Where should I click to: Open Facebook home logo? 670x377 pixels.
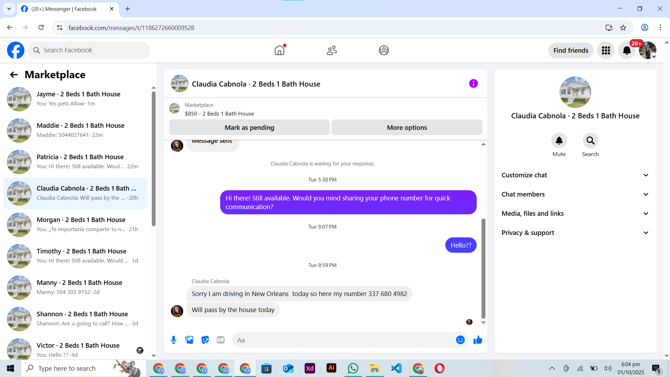16,50
